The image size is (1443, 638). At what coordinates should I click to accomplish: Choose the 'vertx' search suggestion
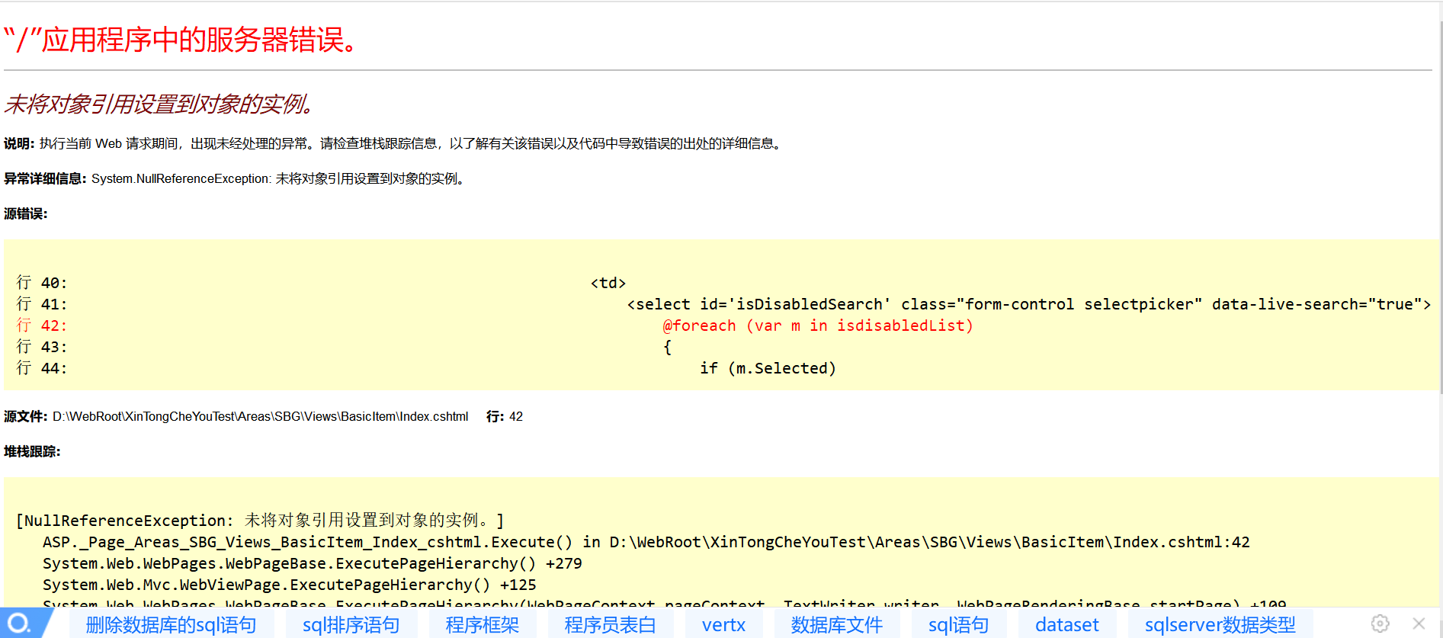[723, 625]
